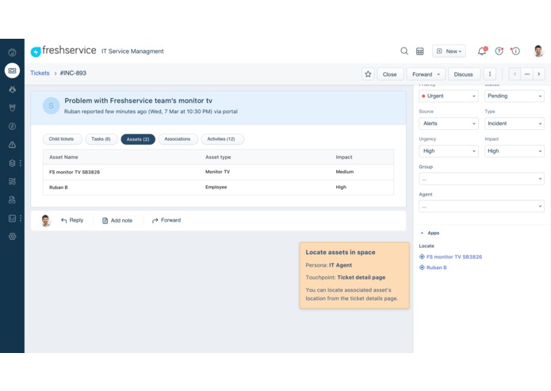Select the Assets (2) tab
This screenshot has width=551, height=391.
tap(138, 139)
